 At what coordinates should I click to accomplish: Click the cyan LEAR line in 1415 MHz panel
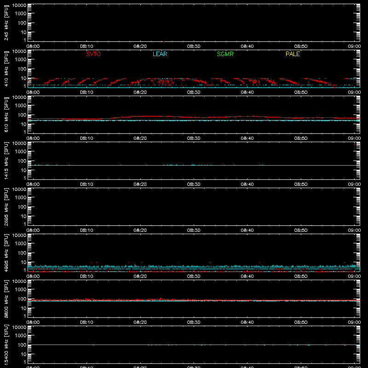194,165
